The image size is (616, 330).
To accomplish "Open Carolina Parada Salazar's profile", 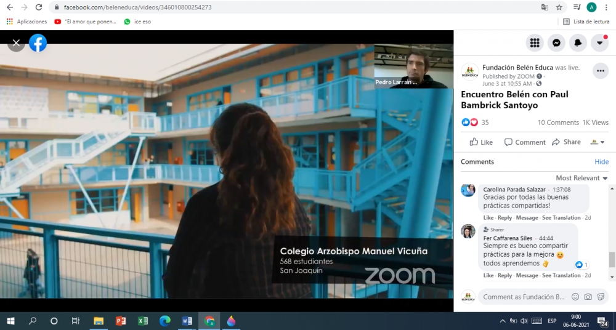I will [x=514, y=190].
